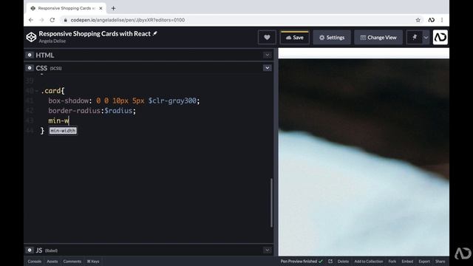Image resolution: width=473 pixels, height=266 pixels.
Task: Open pen Settings
Action: click(x=332, y=38)
